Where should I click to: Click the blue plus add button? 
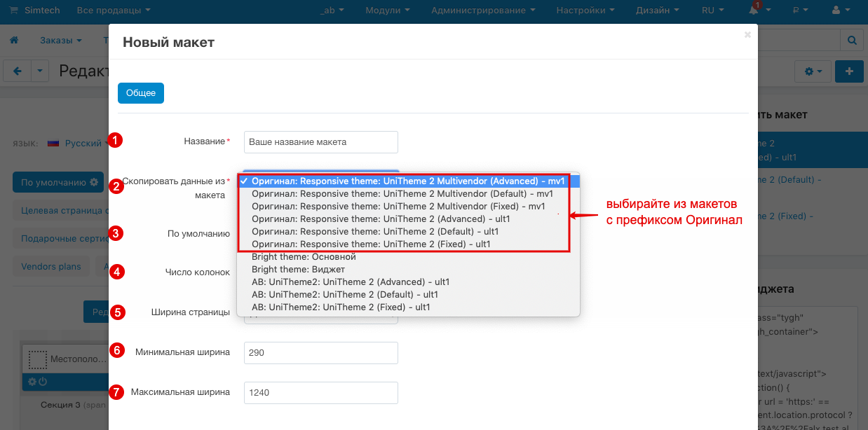point(850,71)
